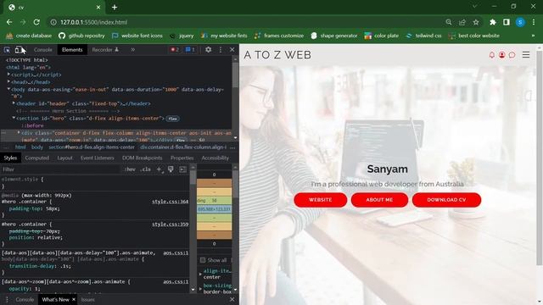Add a new style rule plus icon
Viewport: 543px width, 305px height.
(159, 169)
